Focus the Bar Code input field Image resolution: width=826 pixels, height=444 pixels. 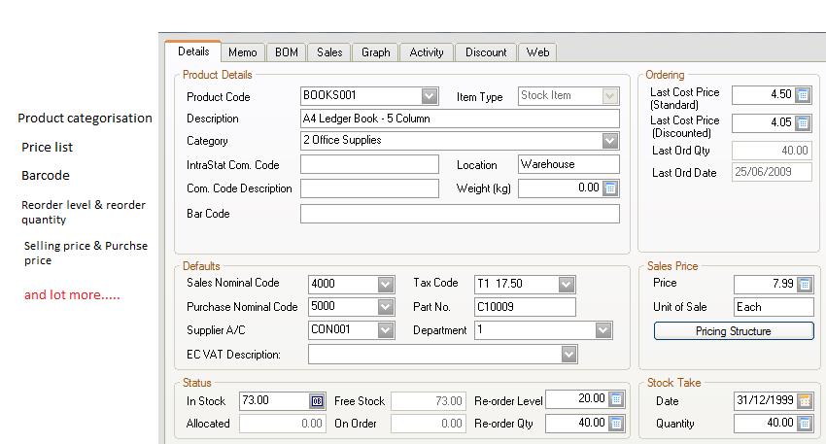pyautogui.click(x=460, y=214)
